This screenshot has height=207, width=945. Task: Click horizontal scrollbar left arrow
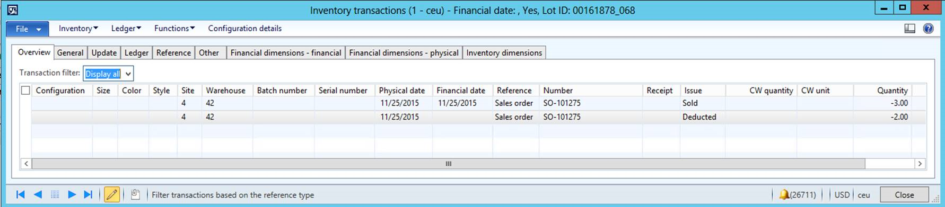(26, 164)
